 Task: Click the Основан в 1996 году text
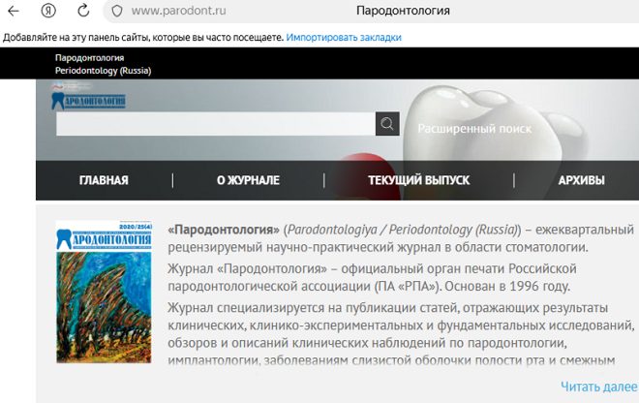tap(507, 287)
